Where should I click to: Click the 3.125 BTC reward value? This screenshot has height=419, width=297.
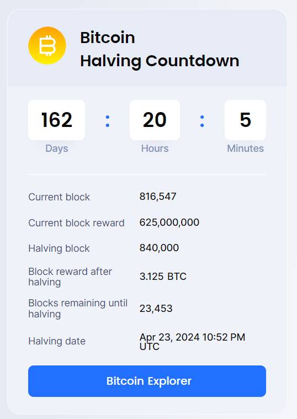point(163,277)
